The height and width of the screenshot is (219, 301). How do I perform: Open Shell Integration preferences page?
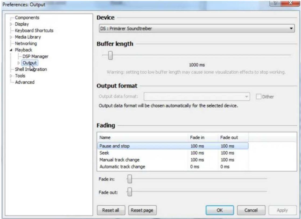coord(31,69)
